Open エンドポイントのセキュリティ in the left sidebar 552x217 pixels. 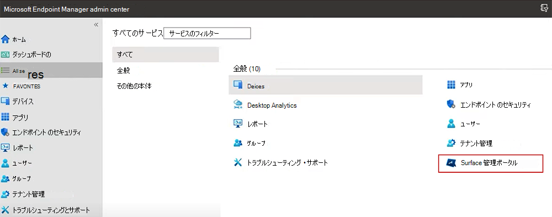pos(47,133)
